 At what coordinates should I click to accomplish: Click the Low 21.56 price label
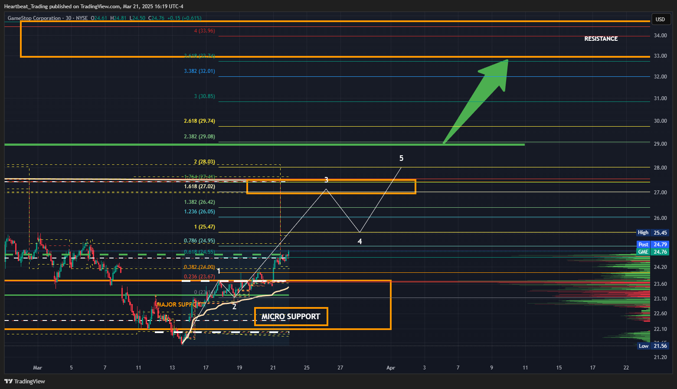tap(653, 346)
